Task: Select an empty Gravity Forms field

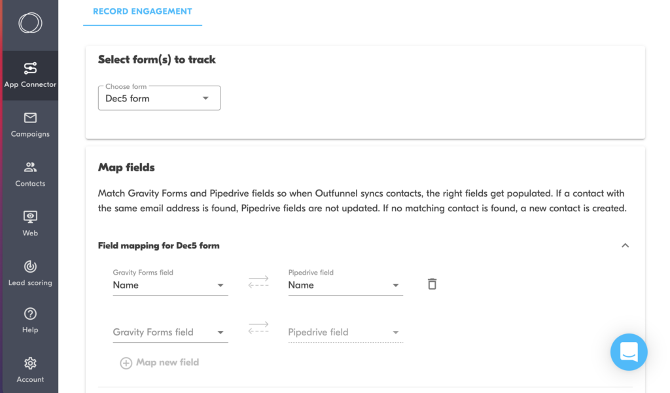Action: (170, 332)
